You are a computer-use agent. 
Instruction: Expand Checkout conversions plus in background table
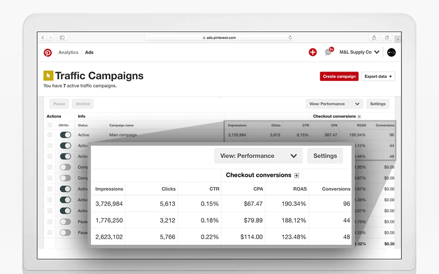point(359,117)
